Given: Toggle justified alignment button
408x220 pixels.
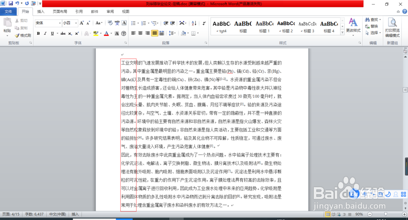Looking at the screenshot, I should tap(155, 33).
